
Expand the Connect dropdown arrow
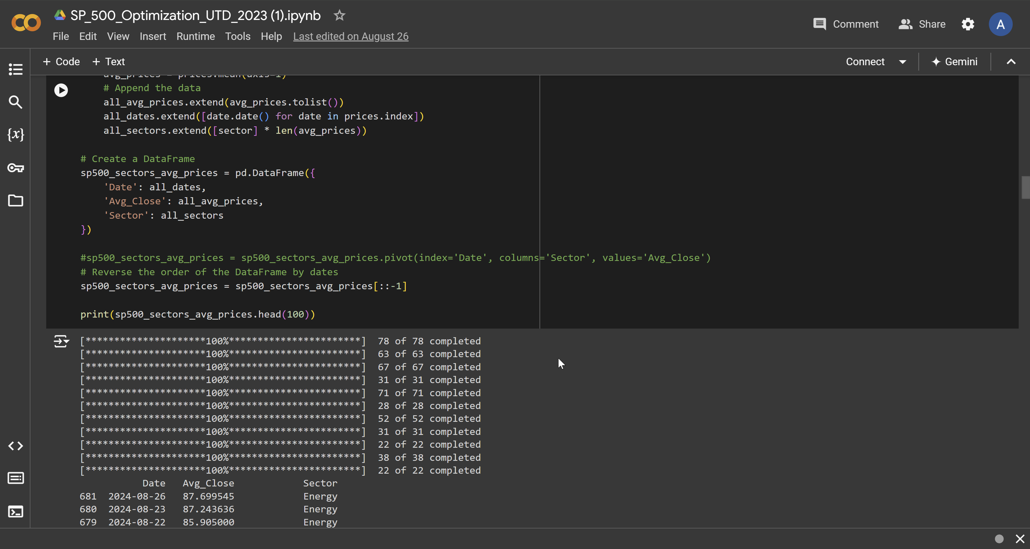coord(902,62)
